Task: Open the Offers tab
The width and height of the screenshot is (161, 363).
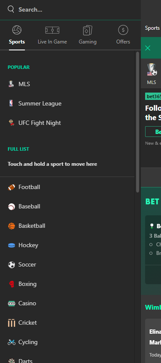Action: click(x=123, y=35)
